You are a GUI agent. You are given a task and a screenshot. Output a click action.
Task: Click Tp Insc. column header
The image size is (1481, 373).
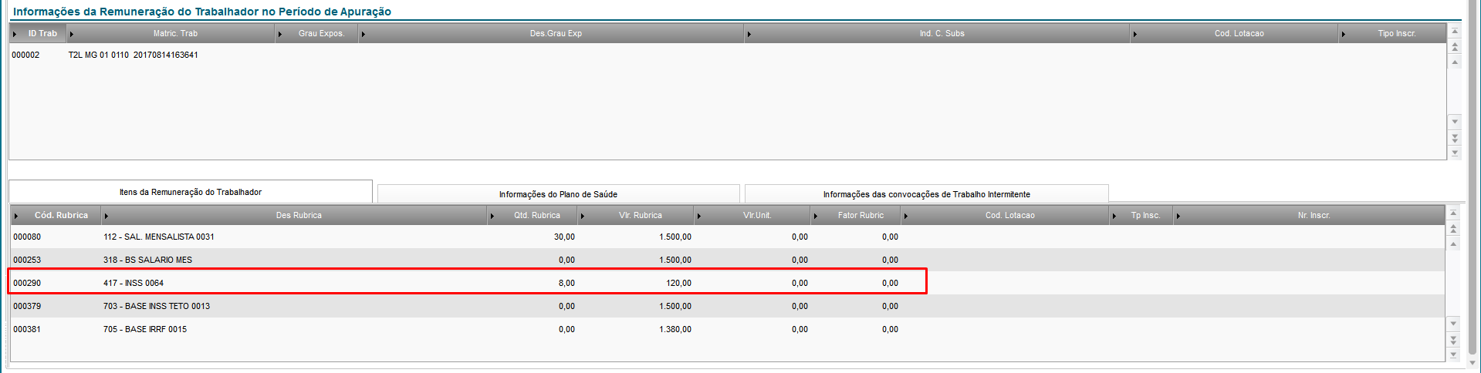click(x=1141, y=215)
